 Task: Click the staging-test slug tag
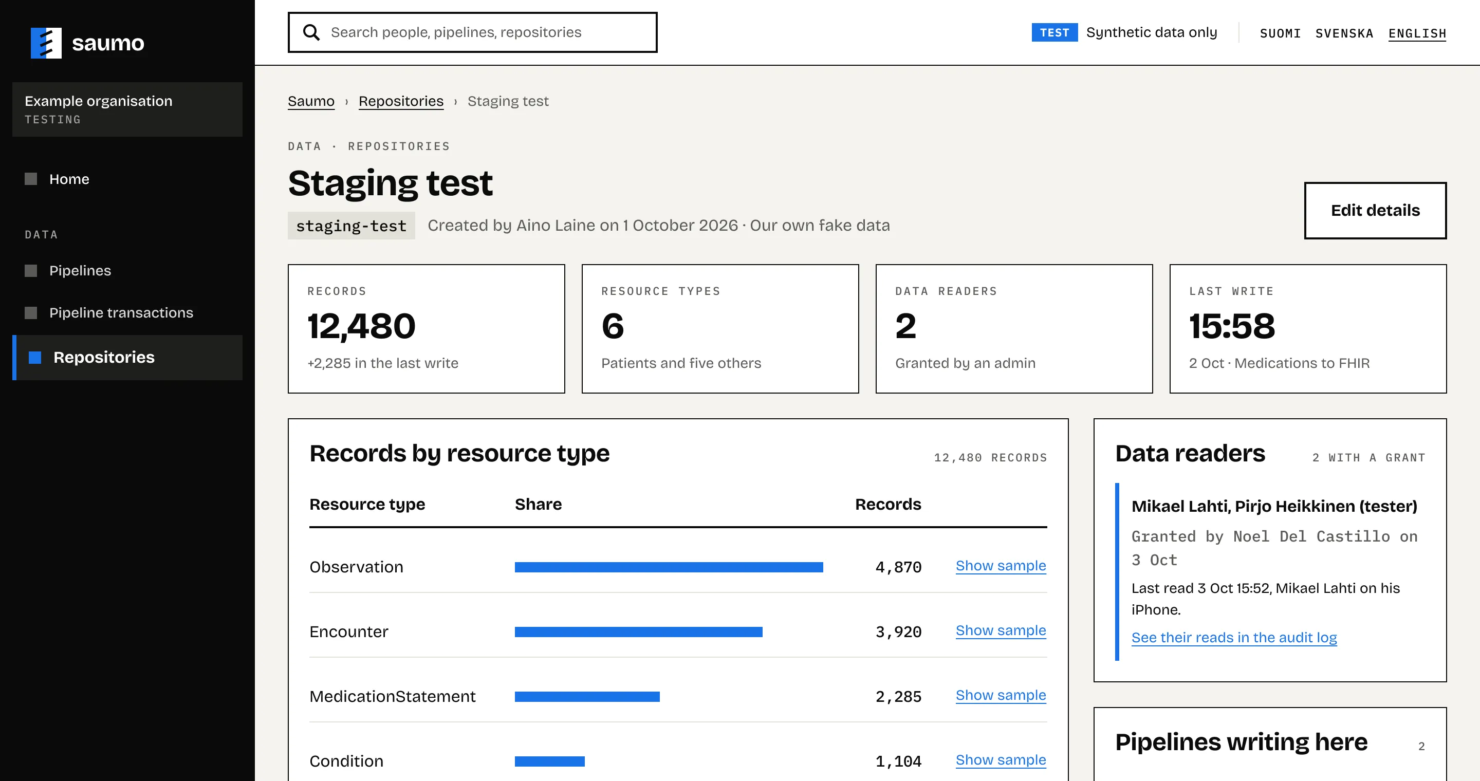351,226
